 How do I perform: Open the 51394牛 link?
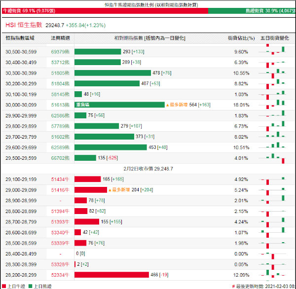tap(60, 211)
